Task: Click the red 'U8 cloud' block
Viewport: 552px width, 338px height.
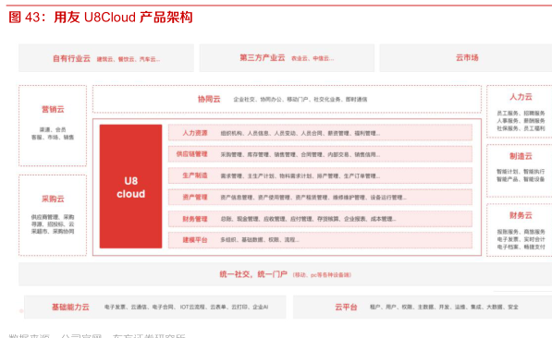Action: pyautogui.click(x=130, y=187)
